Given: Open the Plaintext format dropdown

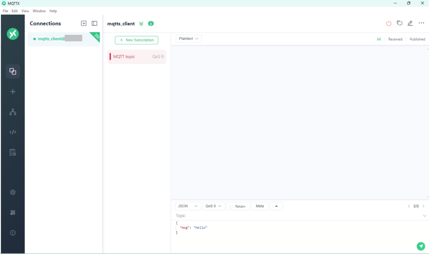Looking at the screenshot, I should [x=189, y=38].
